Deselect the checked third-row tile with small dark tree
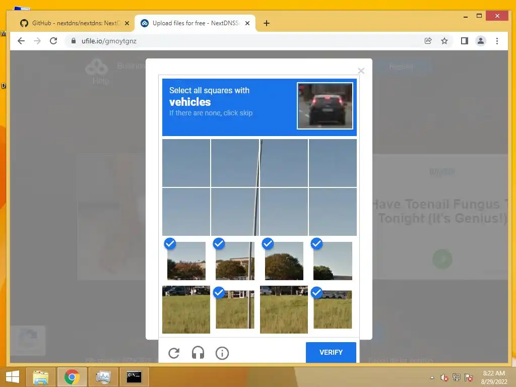This screenshot has height=387, width=516. [x=333, y=261]
